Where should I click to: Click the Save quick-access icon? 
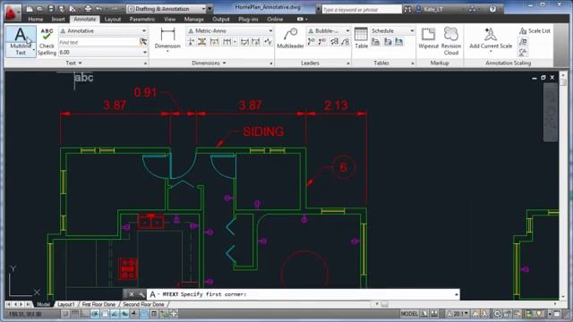pyautogui.click(x=51, y=9)
